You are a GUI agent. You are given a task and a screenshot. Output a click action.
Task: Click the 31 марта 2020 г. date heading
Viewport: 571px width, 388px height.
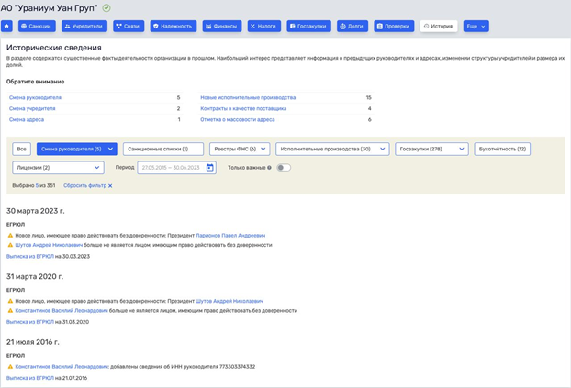35,277
